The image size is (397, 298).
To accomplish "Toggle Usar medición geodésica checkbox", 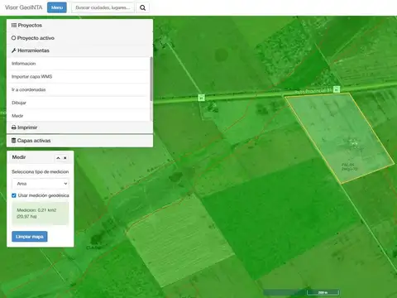I will coord(14,195).
